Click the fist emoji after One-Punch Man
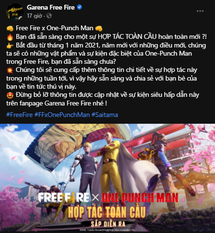The width and height of the screenshot is (215, 233). (x=99, y=28)
